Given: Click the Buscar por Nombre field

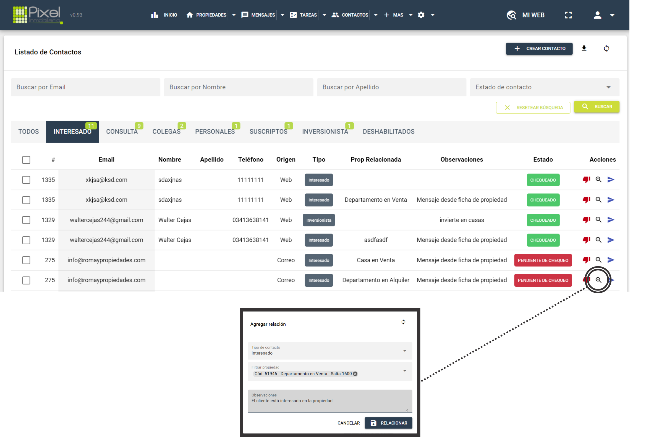Looking at the screenshot, I should (239, 87).
